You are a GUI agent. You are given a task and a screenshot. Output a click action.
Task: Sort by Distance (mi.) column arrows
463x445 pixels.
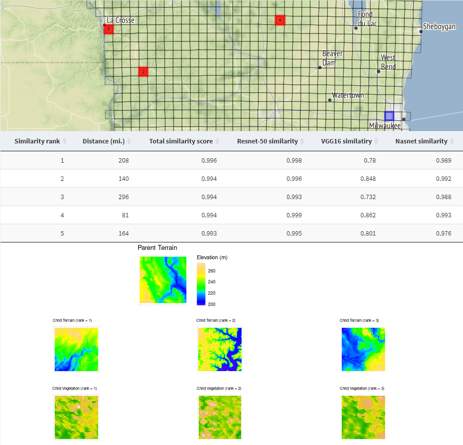tap(129, 141)
